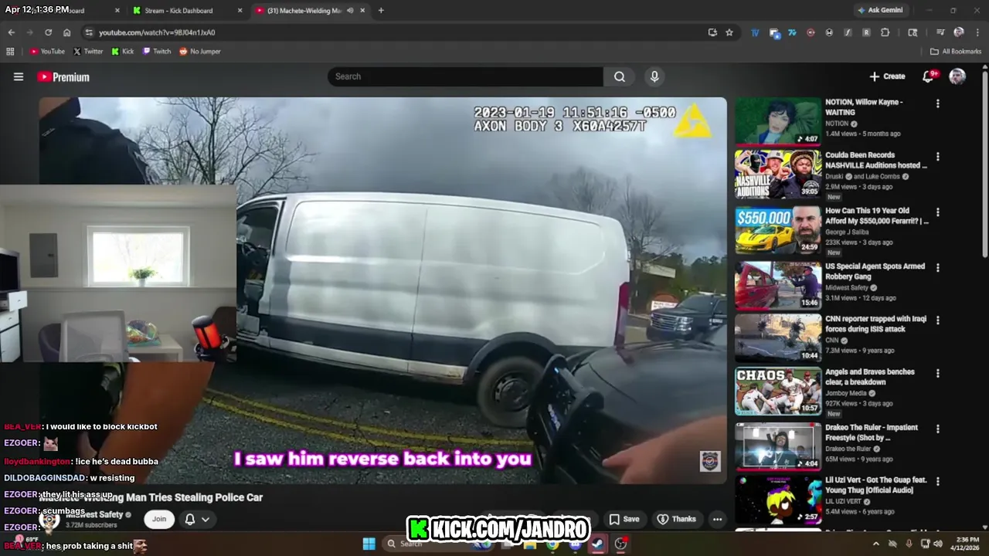Open the Midwest Safety channel avatar

pyautogui.click(x=51, y=520)
